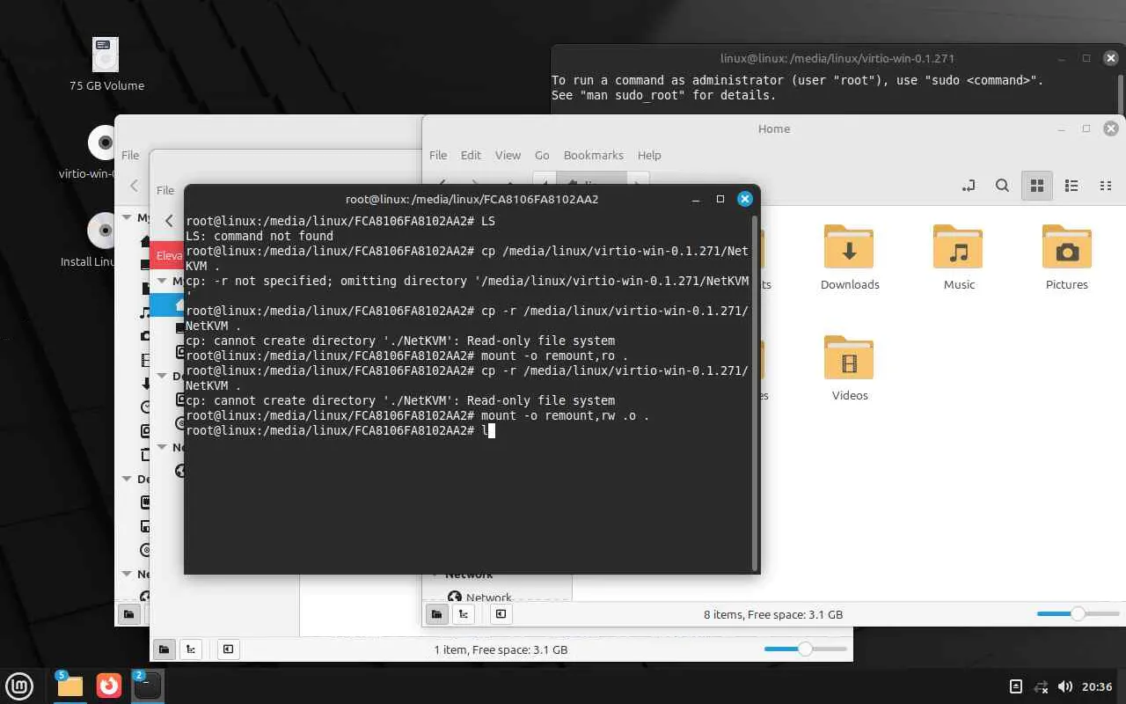Open the music-note place in rearmost file manager sidebar
Screen dimensions: 1126x704
[145, 312]
